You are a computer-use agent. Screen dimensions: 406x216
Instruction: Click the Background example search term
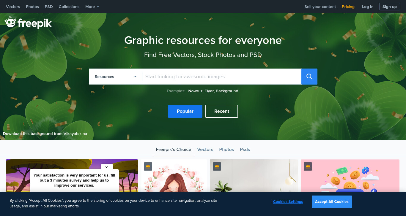click(x=227, y=91)
